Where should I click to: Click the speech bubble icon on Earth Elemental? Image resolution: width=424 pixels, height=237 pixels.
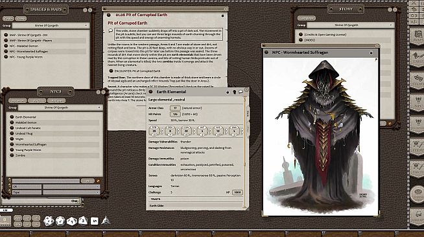click(241, 92)
